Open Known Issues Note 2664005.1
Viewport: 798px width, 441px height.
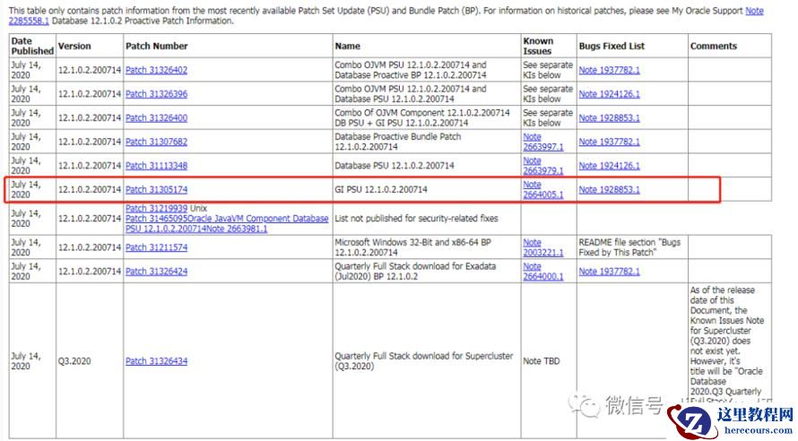(543, 190)
